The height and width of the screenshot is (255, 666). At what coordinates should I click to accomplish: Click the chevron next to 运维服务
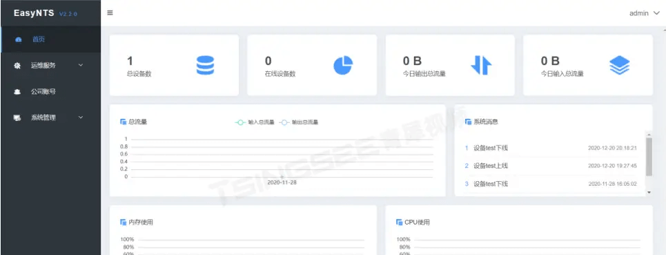point(81,66)
